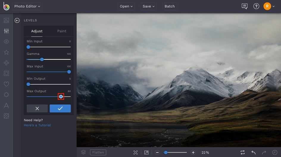Open the Frames square sidebar icon
Image resolution: width=281 pixels, height=157 pixels.
(6, 73)
